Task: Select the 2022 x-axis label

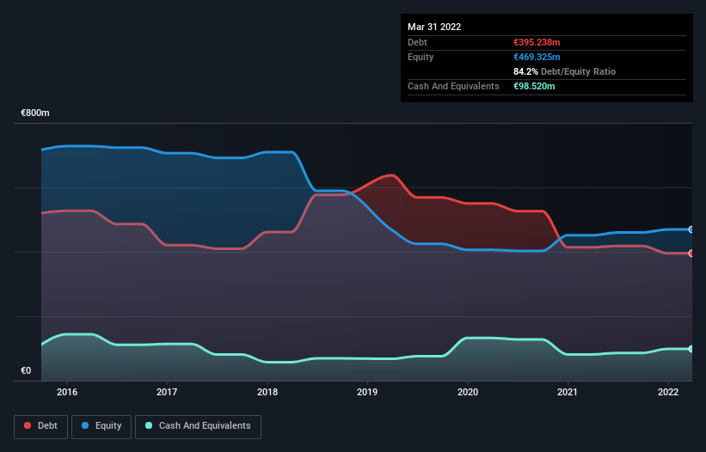Action: click(x=668, y=392)
